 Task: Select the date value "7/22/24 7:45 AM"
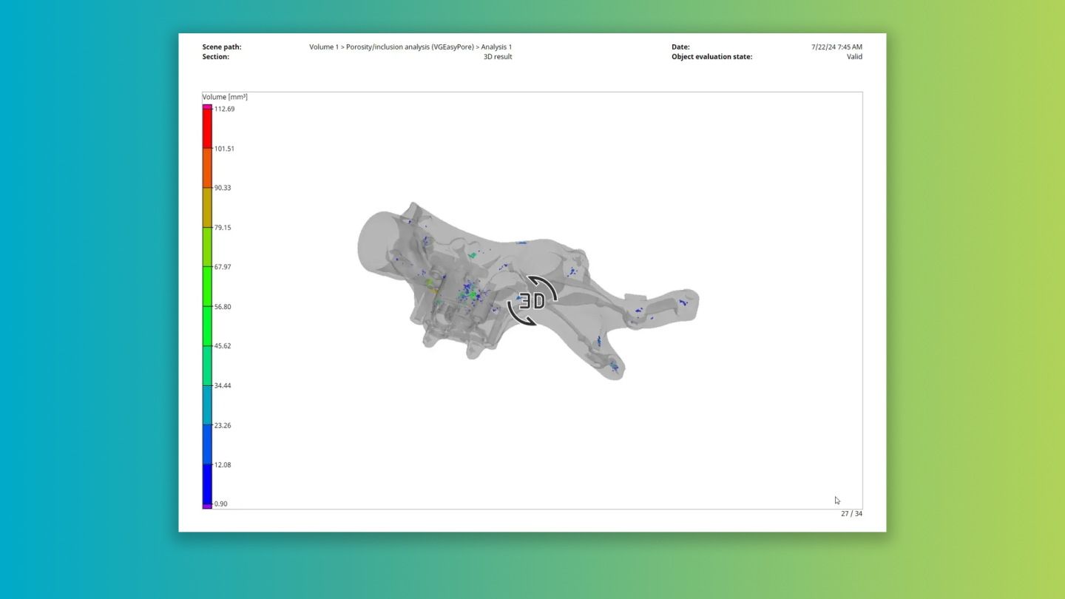point(836,47)
